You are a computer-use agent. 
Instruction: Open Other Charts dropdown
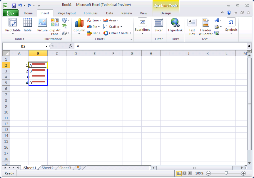117,33
